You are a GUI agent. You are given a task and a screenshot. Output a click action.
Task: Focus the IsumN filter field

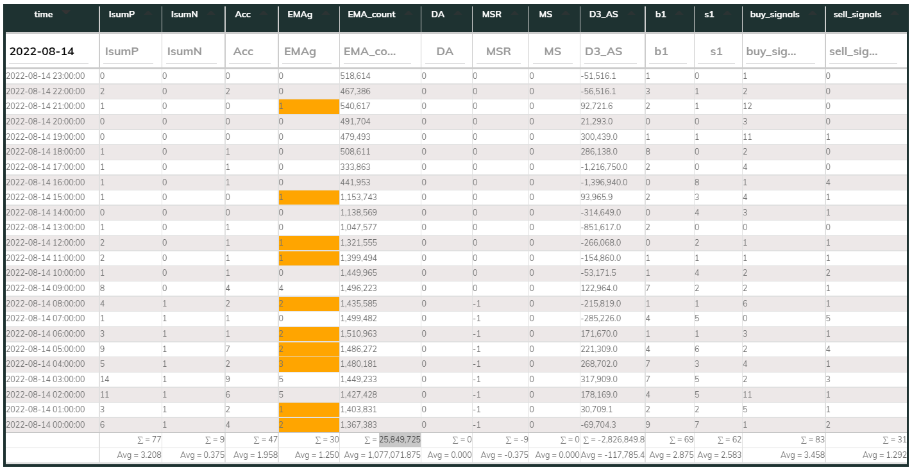(x=192, y=51)
